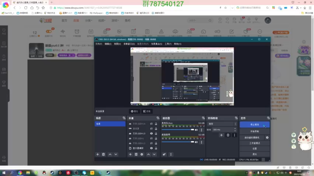Toggle lock on 文本 (GDI+) 4 source
The image size is (314, 176).
156,124
